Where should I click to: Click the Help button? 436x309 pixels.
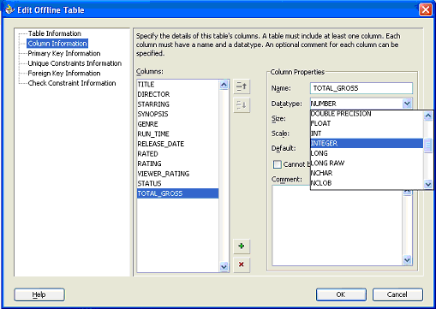click(x=39, y=294)
